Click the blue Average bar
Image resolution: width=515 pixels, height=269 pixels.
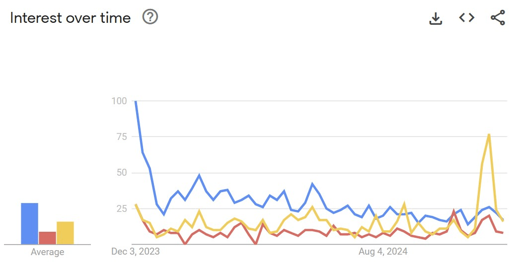tap(30, 223)
